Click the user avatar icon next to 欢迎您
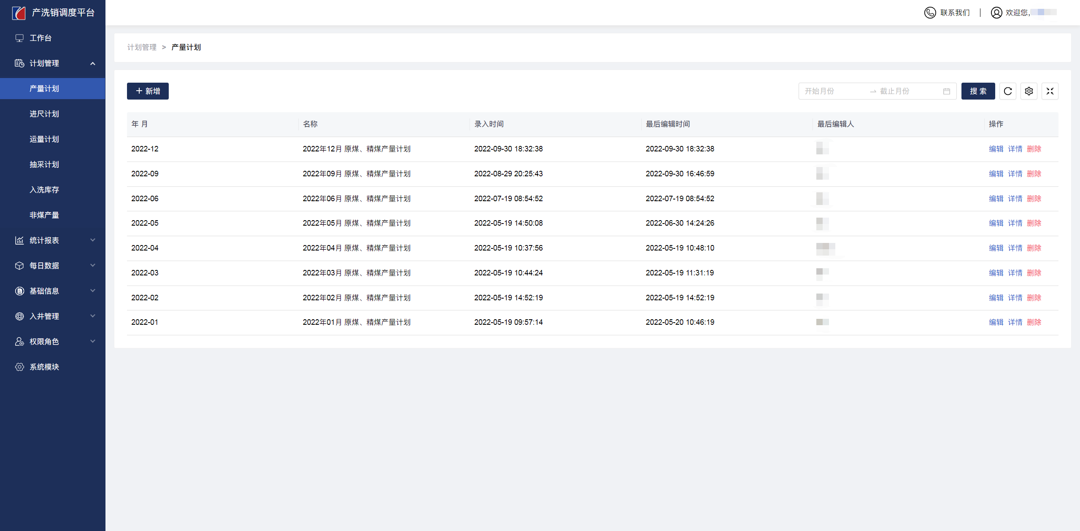The height and width of the screenshot is (531, 1080). pyautogui.click(x=996, y=13)
